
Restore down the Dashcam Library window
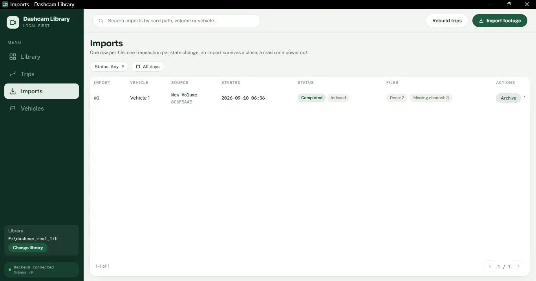[509, 4]
